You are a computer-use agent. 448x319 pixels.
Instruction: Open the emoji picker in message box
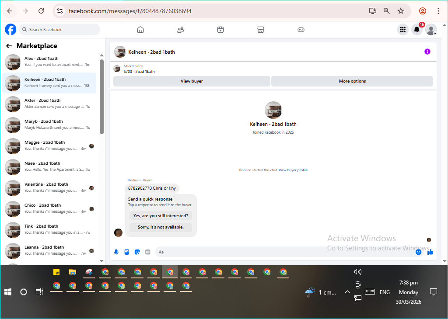click(x=419, y=252)
